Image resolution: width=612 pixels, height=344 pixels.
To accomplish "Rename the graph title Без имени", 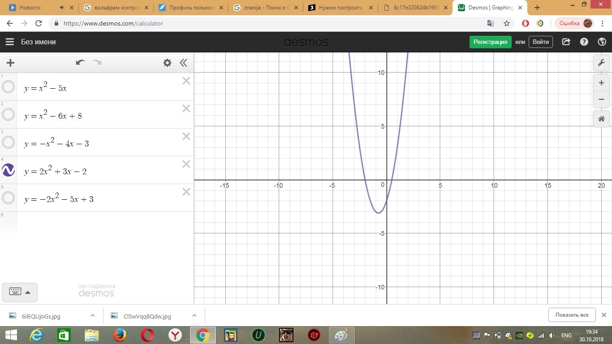I will [39, 42].
